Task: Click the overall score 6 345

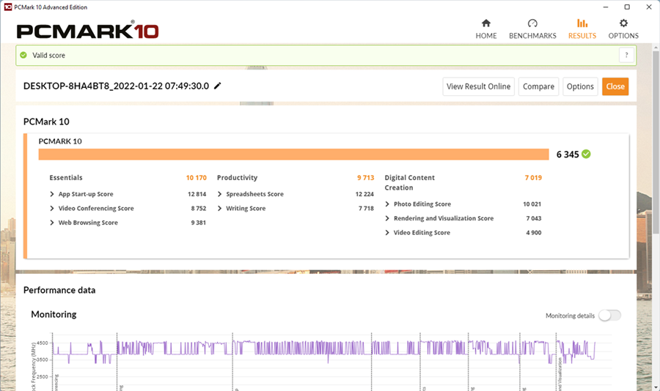Action: click(568, 154)
